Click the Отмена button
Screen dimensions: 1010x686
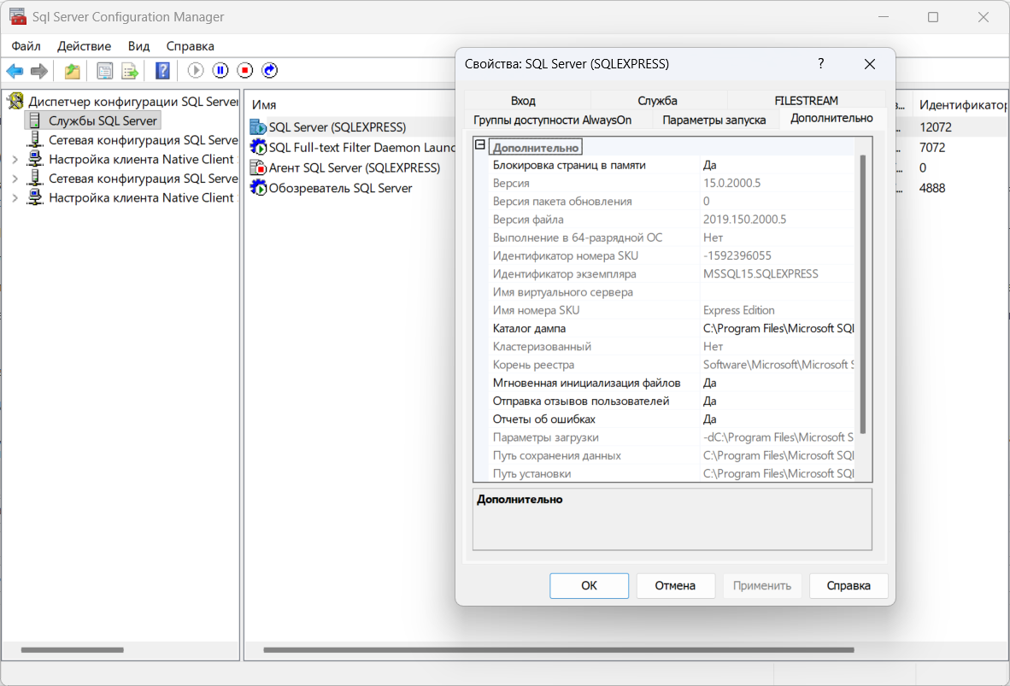click(675, 586)
